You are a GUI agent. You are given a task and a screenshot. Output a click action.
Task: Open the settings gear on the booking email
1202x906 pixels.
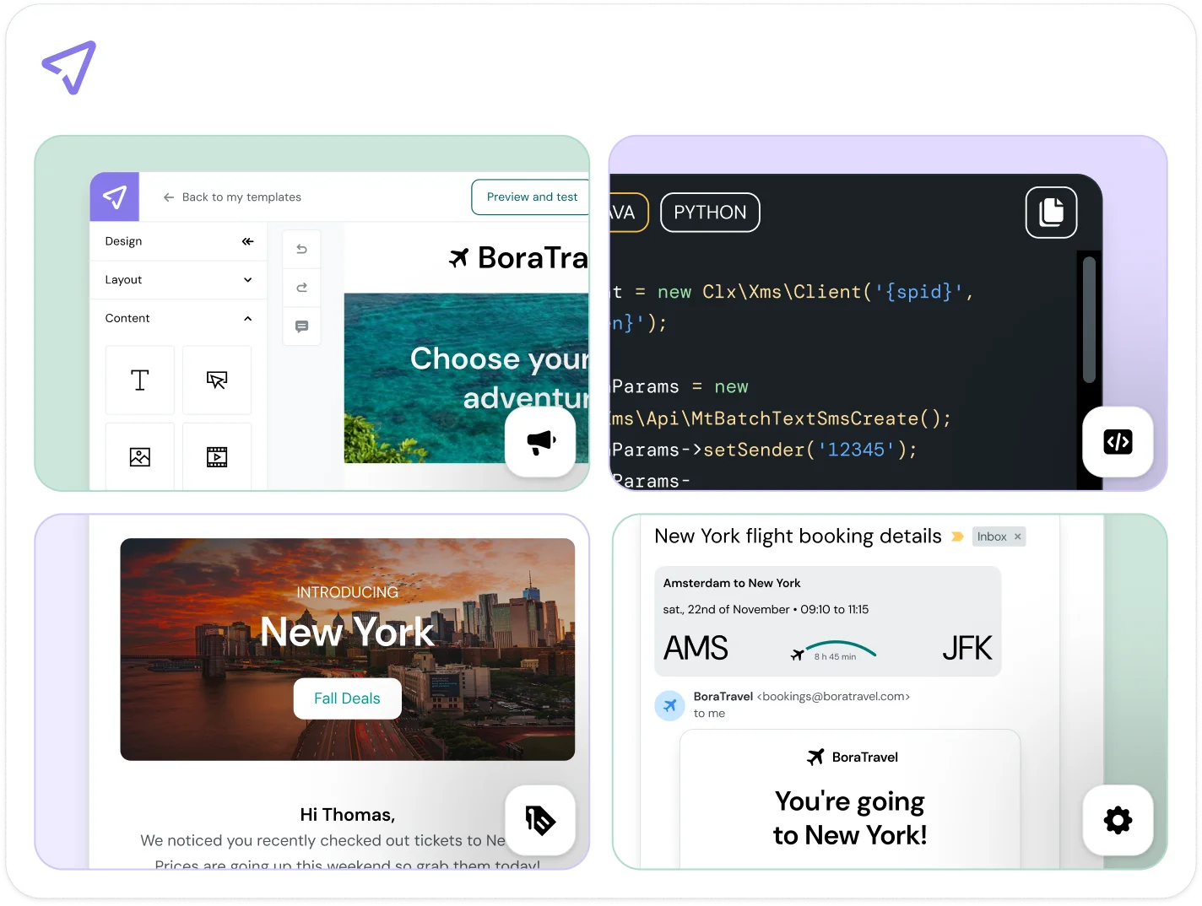(x=1118, y=820)
